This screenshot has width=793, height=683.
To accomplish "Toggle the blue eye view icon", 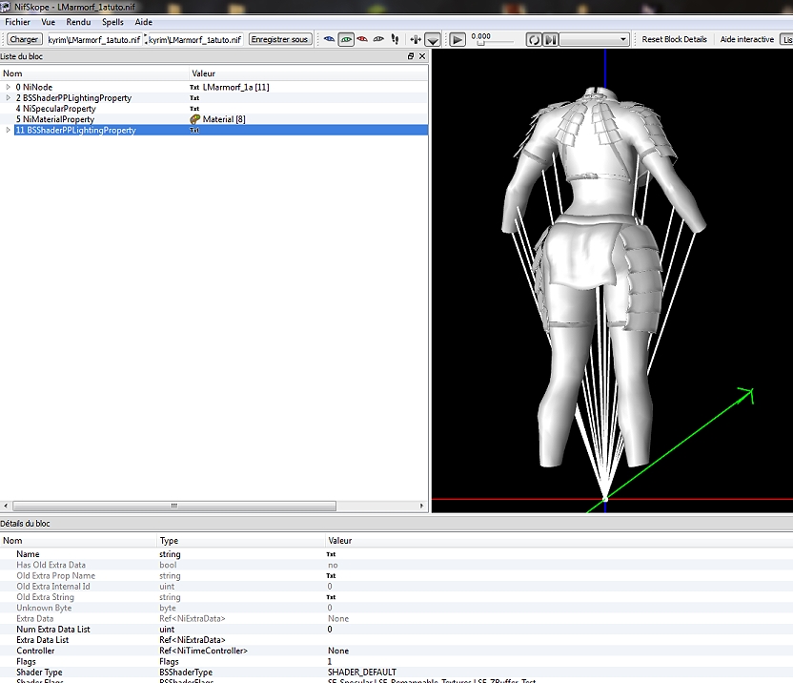I will [329, 39].
